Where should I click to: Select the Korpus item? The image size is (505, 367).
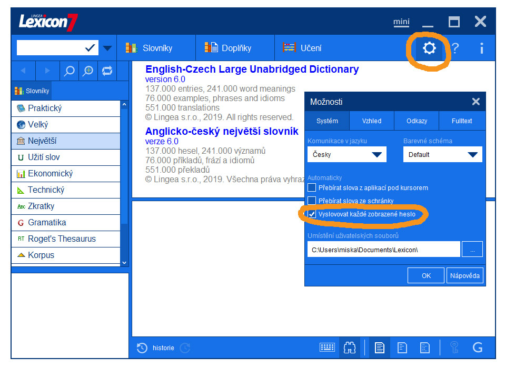pos(66,255)
